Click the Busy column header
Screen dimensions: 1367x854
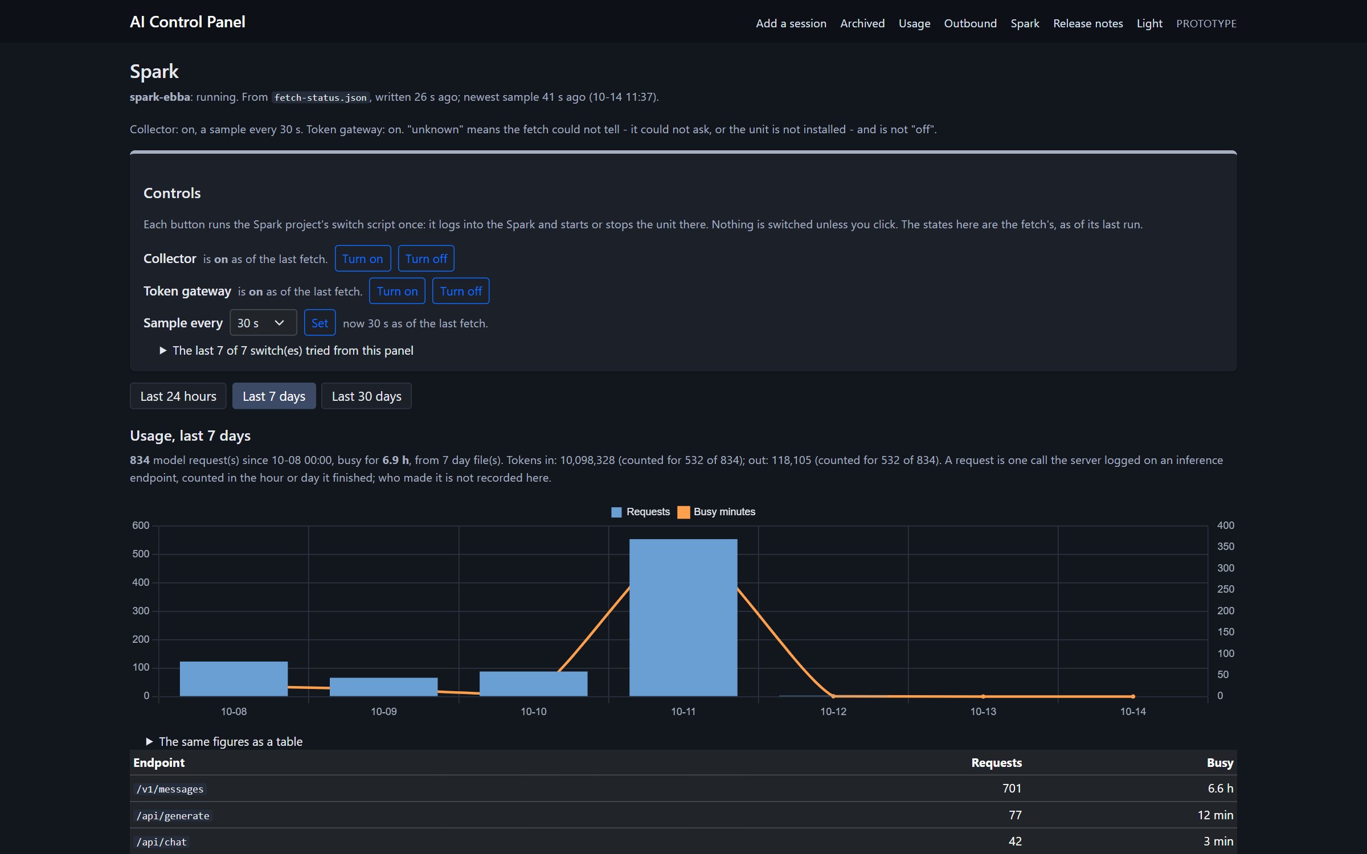pos(1219,762)
